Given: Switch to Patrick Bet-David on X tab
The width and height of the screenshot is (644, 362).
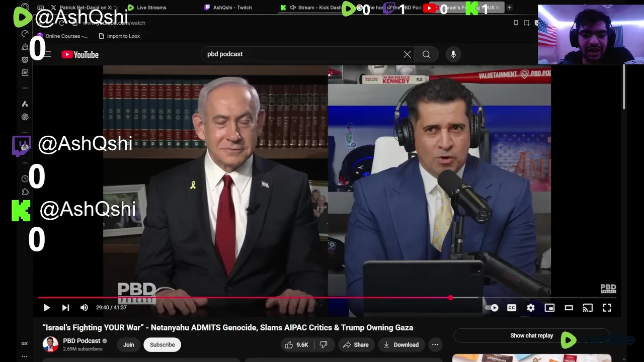Looking at the screenshot, I should click(x=84, y=8).
